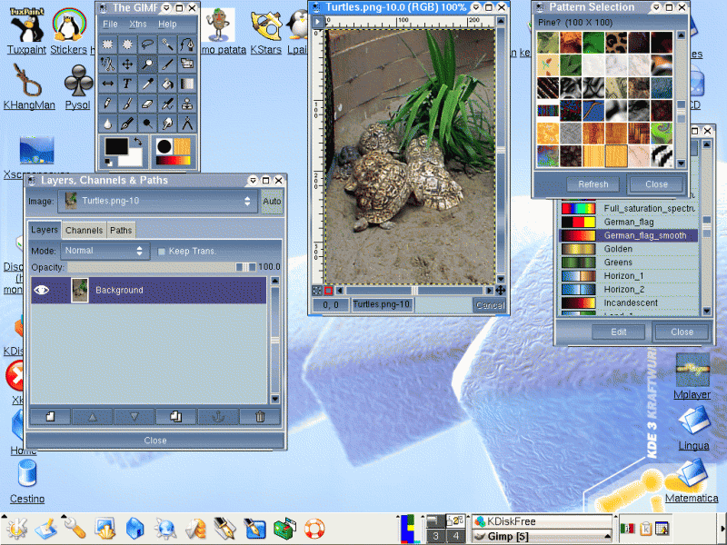Select the Smudge finger tool

[x=167, y=124]
